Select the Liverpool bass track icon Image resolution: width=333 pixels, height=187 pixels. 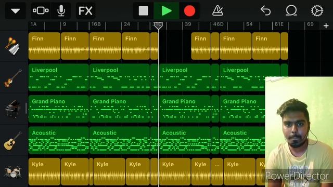pyautogui.click(x=12, y=77)
